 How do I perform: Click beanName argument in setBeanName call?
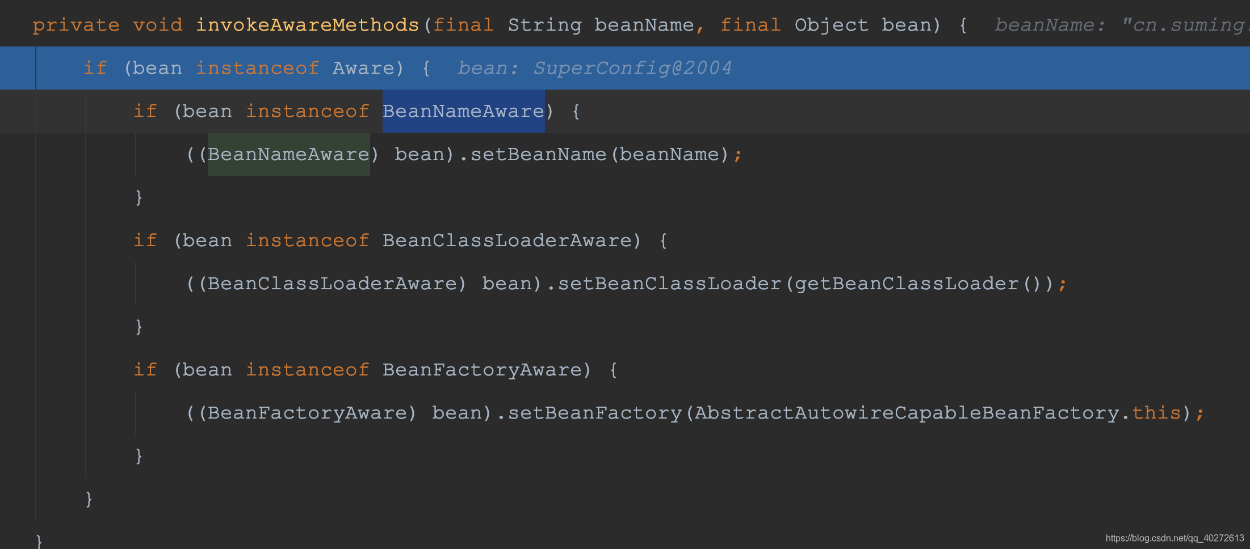[x=669, y=154]
